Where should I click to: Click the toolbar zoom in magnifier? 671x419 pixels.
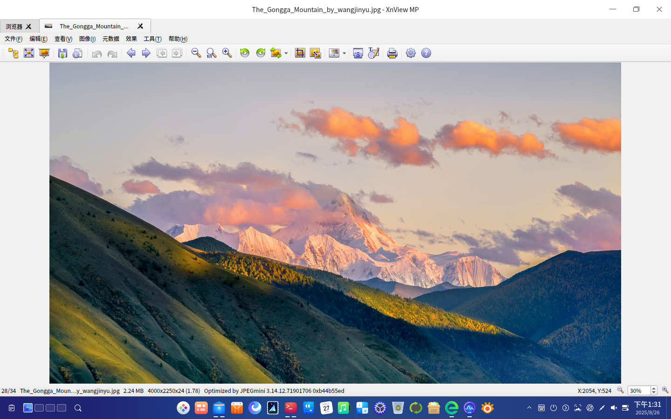[227, 53]
